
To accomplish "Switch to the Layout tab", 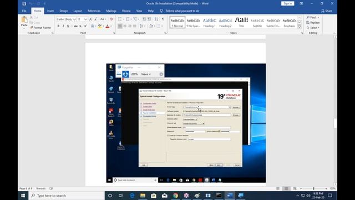I will pos(78,11).
